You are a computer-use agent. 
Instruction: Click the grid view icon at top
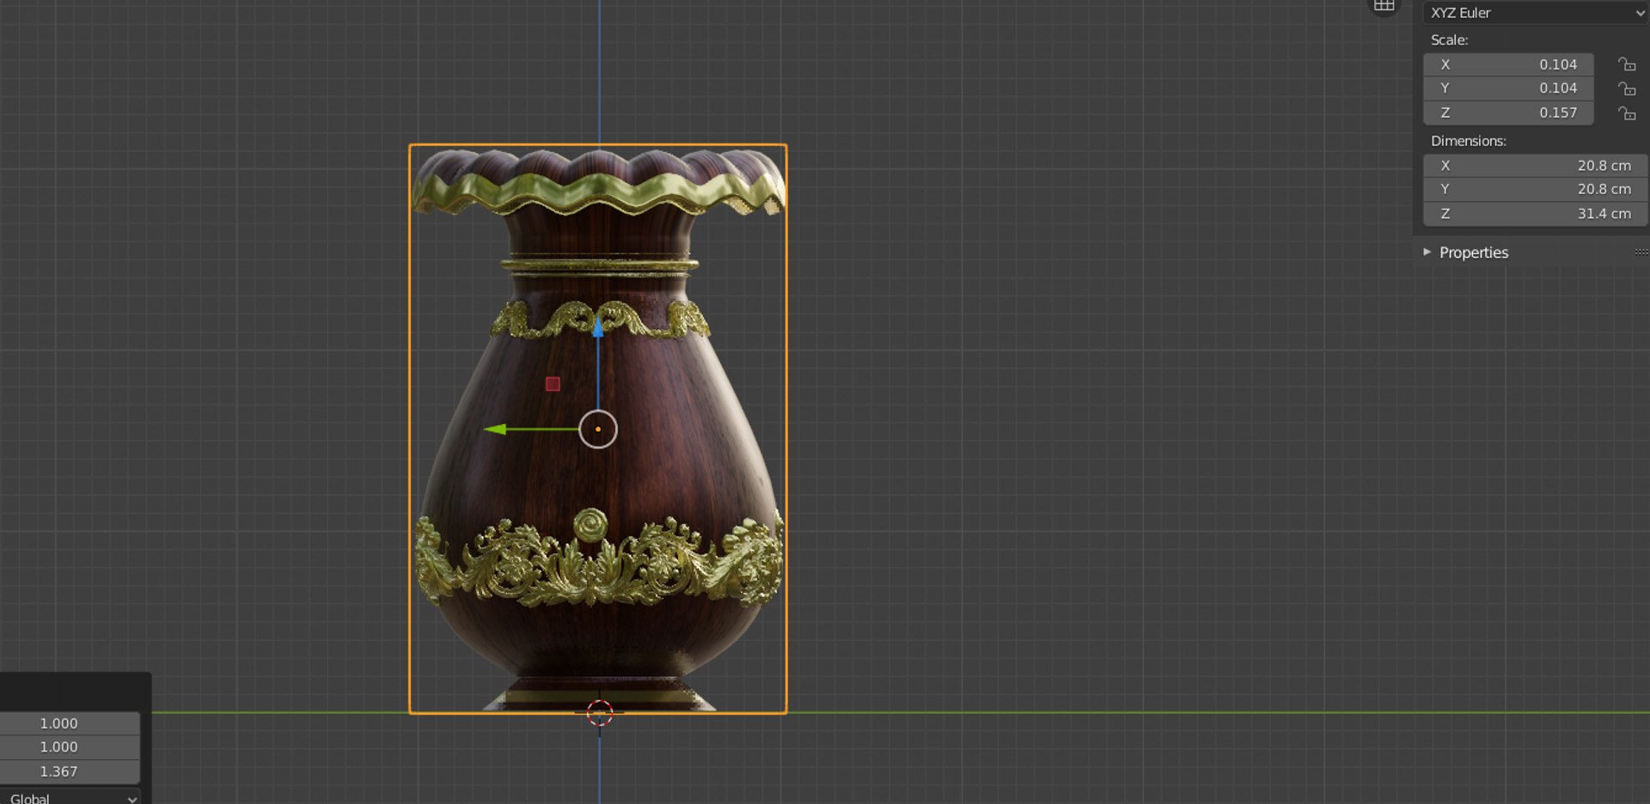[1384, 5]
